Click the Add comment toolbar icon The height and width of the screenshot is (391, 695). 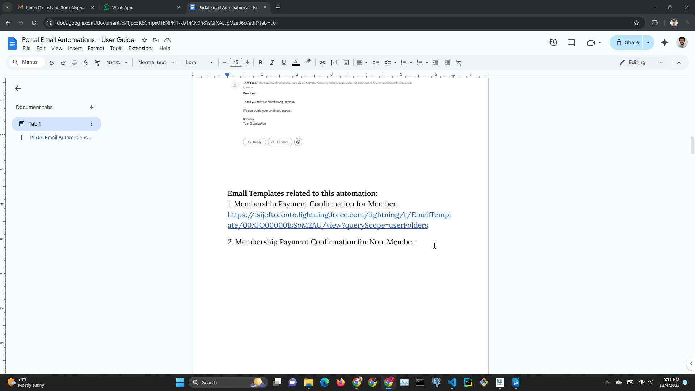pyautogui.click(x=334, y=63)
